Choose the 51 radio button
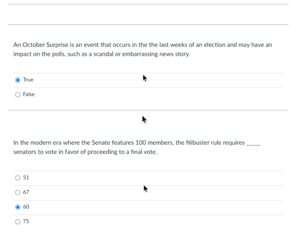The image size is (301, 232). point(18,178)
